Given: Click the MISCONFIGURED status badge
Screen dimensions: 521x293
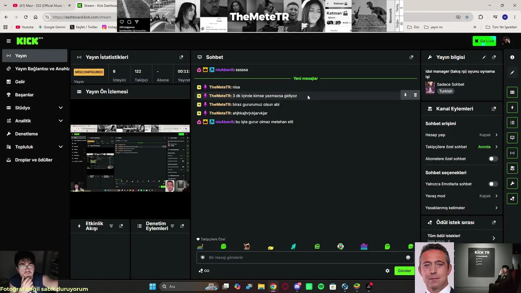Looking at the screenshot, I should 89,72.
